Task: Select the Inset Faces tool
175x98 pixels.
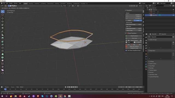Action: pyautogui.click(x=2, y=42)
